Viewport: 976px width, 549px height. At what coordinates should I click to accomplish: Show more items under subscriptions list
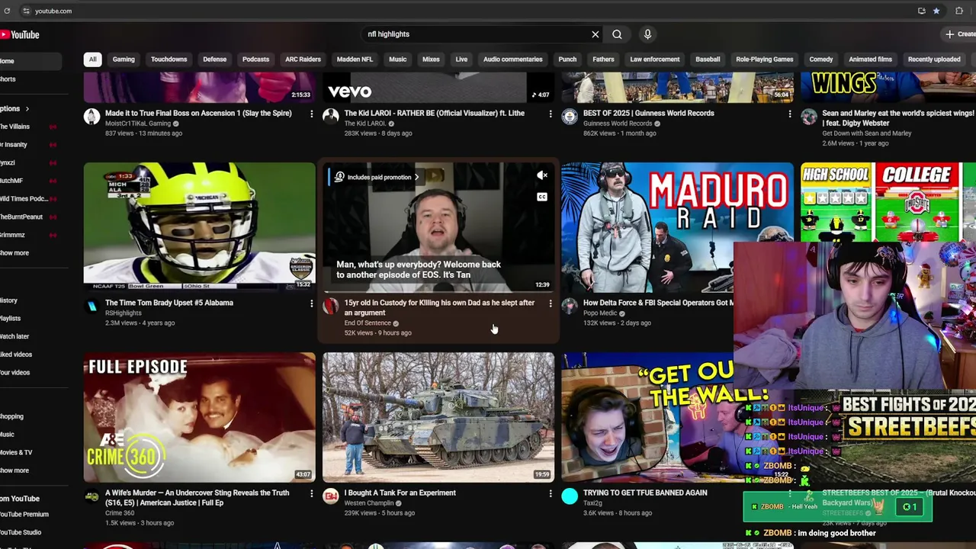pos(14,253)
